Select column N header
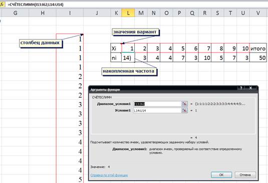268x183 pixels. [x=154, y=13]
